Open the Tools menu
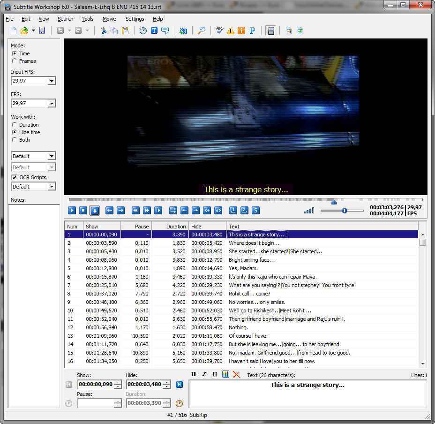This screenshot has height=424, width=435. coord(88,19)
